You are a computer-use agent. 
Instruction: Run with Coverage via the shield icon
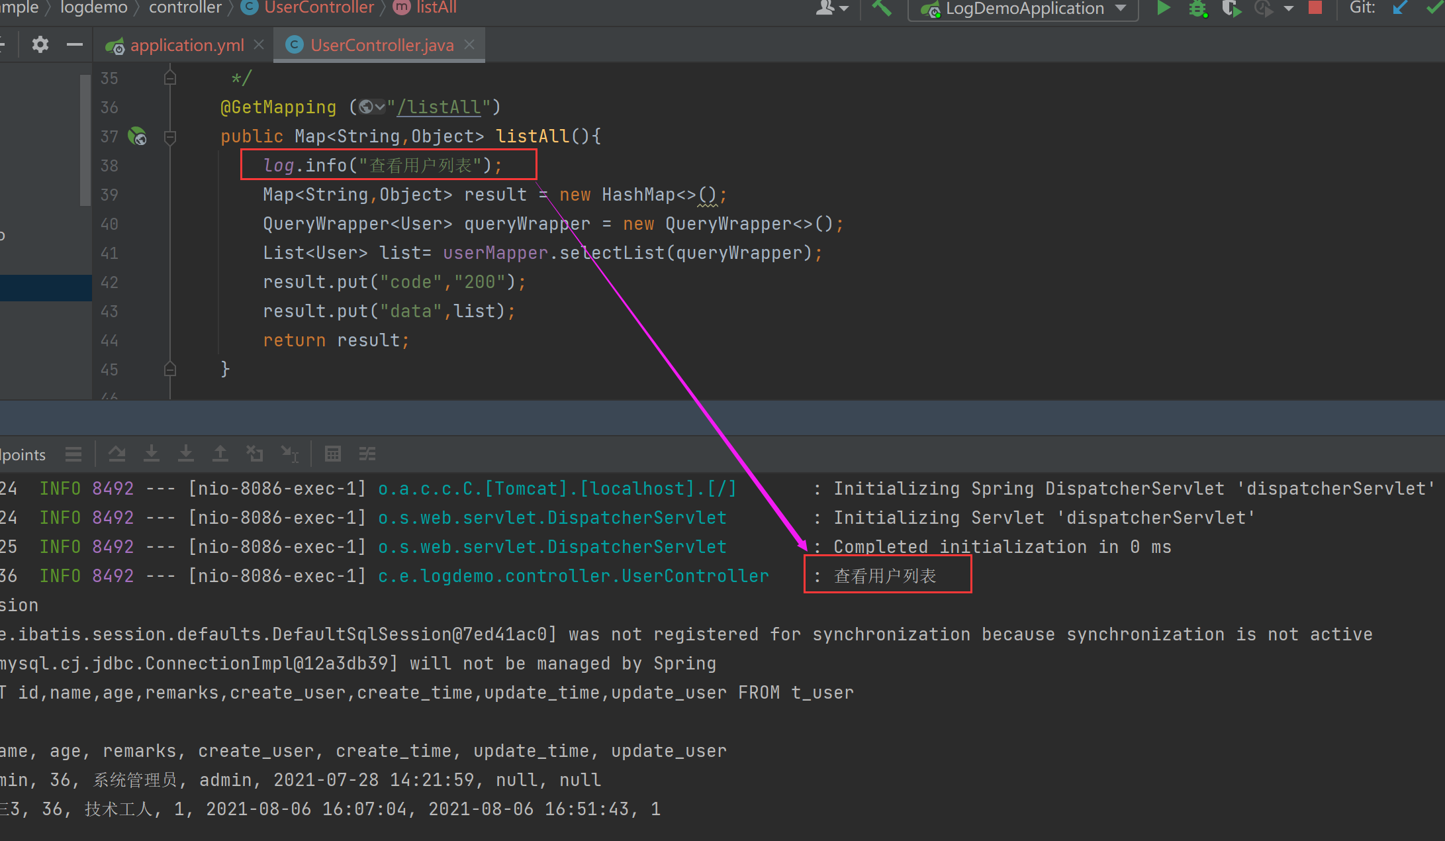coord(1231,9)
